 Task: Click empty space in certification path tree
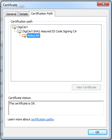point(56,59)
